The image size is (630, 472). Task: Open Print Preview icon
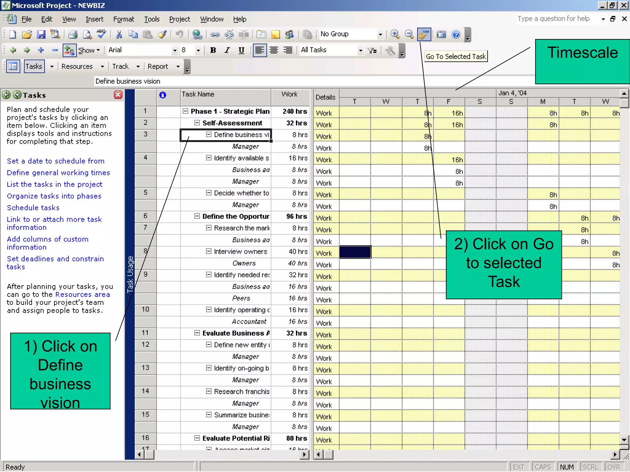click(x=87, y=34)
